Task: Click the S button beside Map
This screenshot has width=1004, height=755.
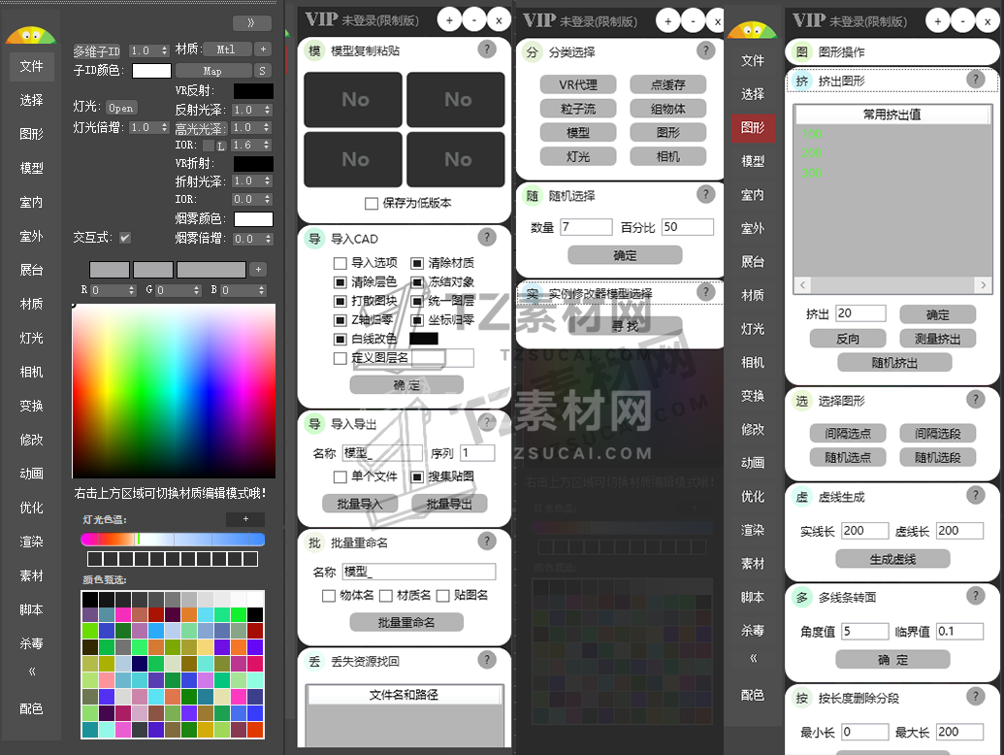Action: click(x=263, y=71)
